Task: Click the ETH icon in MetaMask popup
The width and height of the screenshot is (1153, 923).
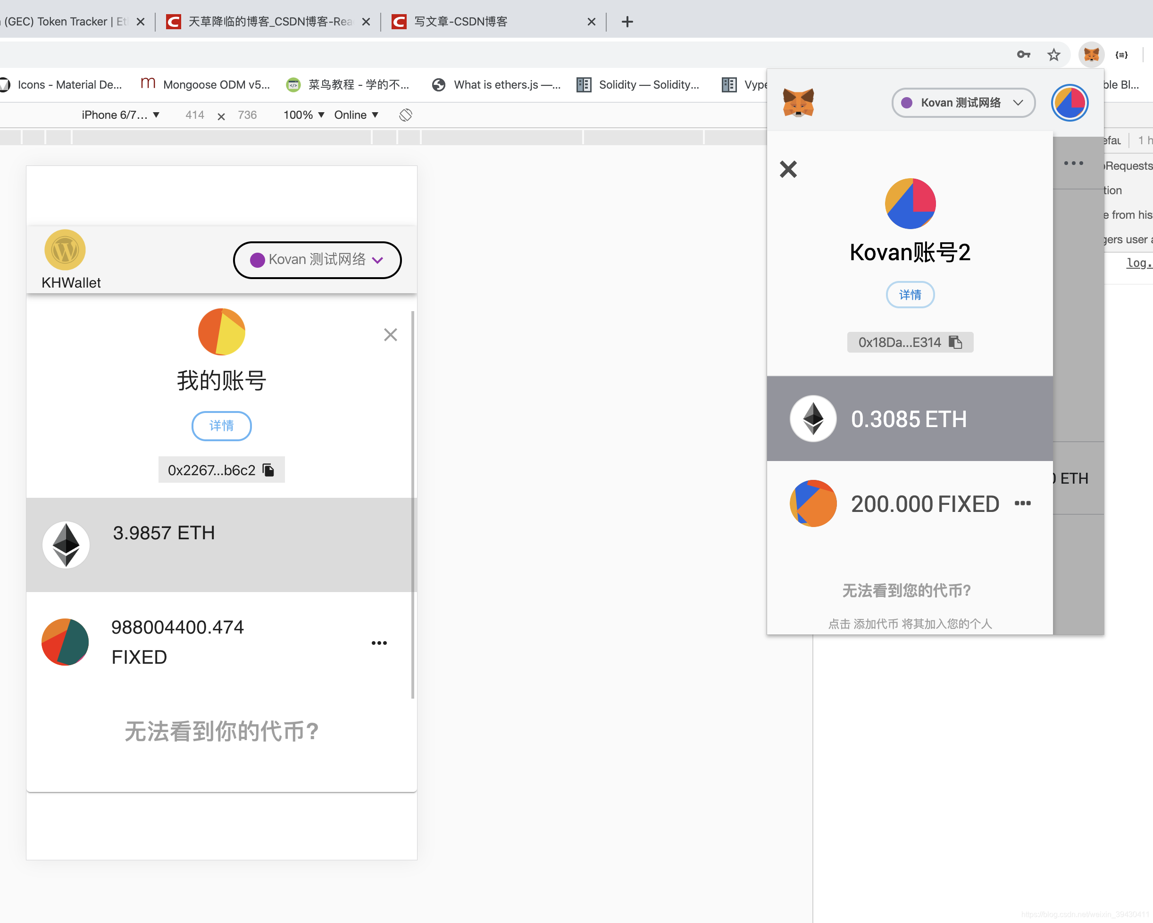Action: click(x=812, y=418)
